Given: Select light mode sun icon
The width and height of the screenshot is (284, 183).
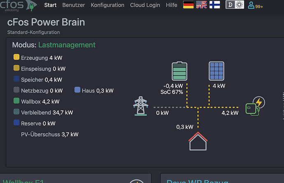Looking at the screenshot, I should coord(240,5).
